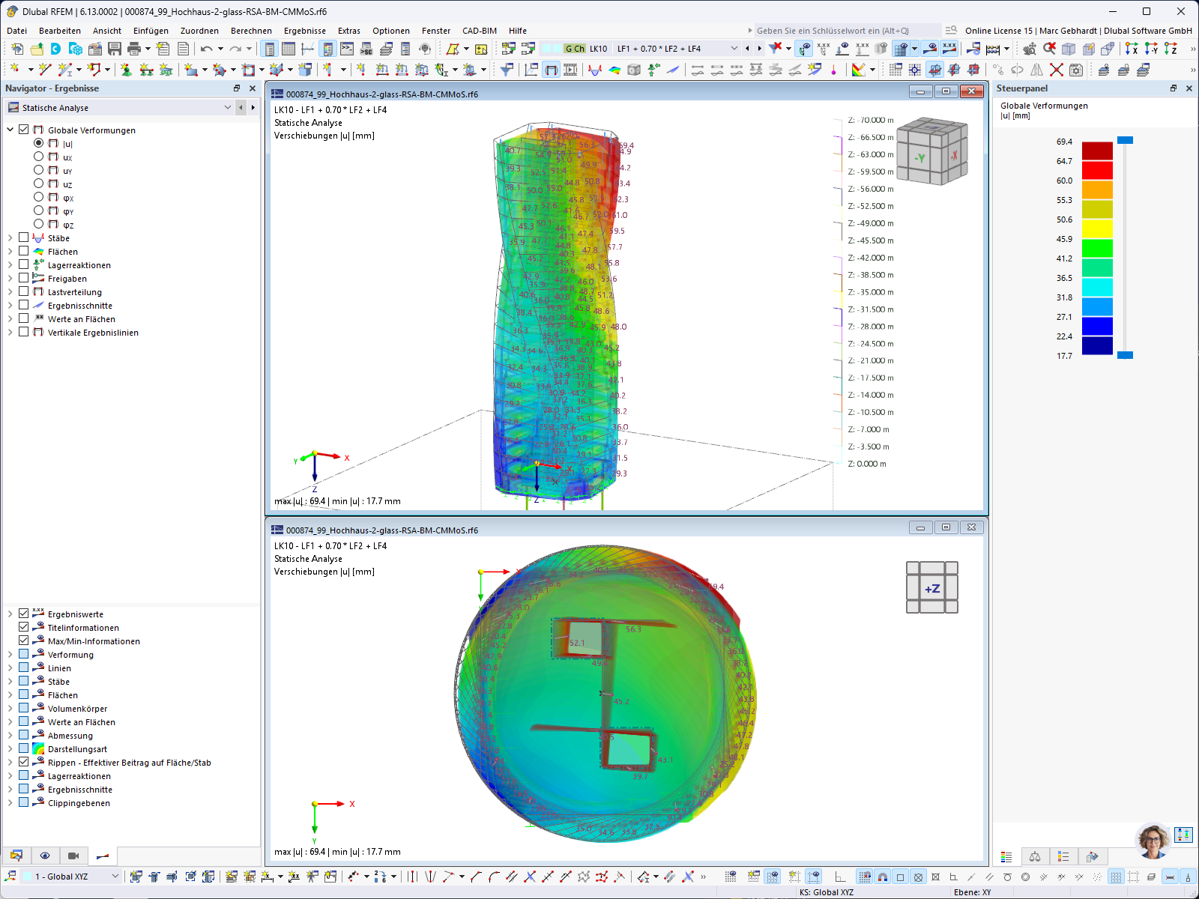Click the +Z view cube in the lower viewport
This screenshot has width=1199, height=899.
[x=931, y=587]
